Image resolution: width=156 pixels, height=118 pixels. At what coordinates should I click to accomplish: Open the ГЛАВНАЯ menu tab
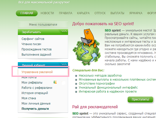click(x=27, y=13)
